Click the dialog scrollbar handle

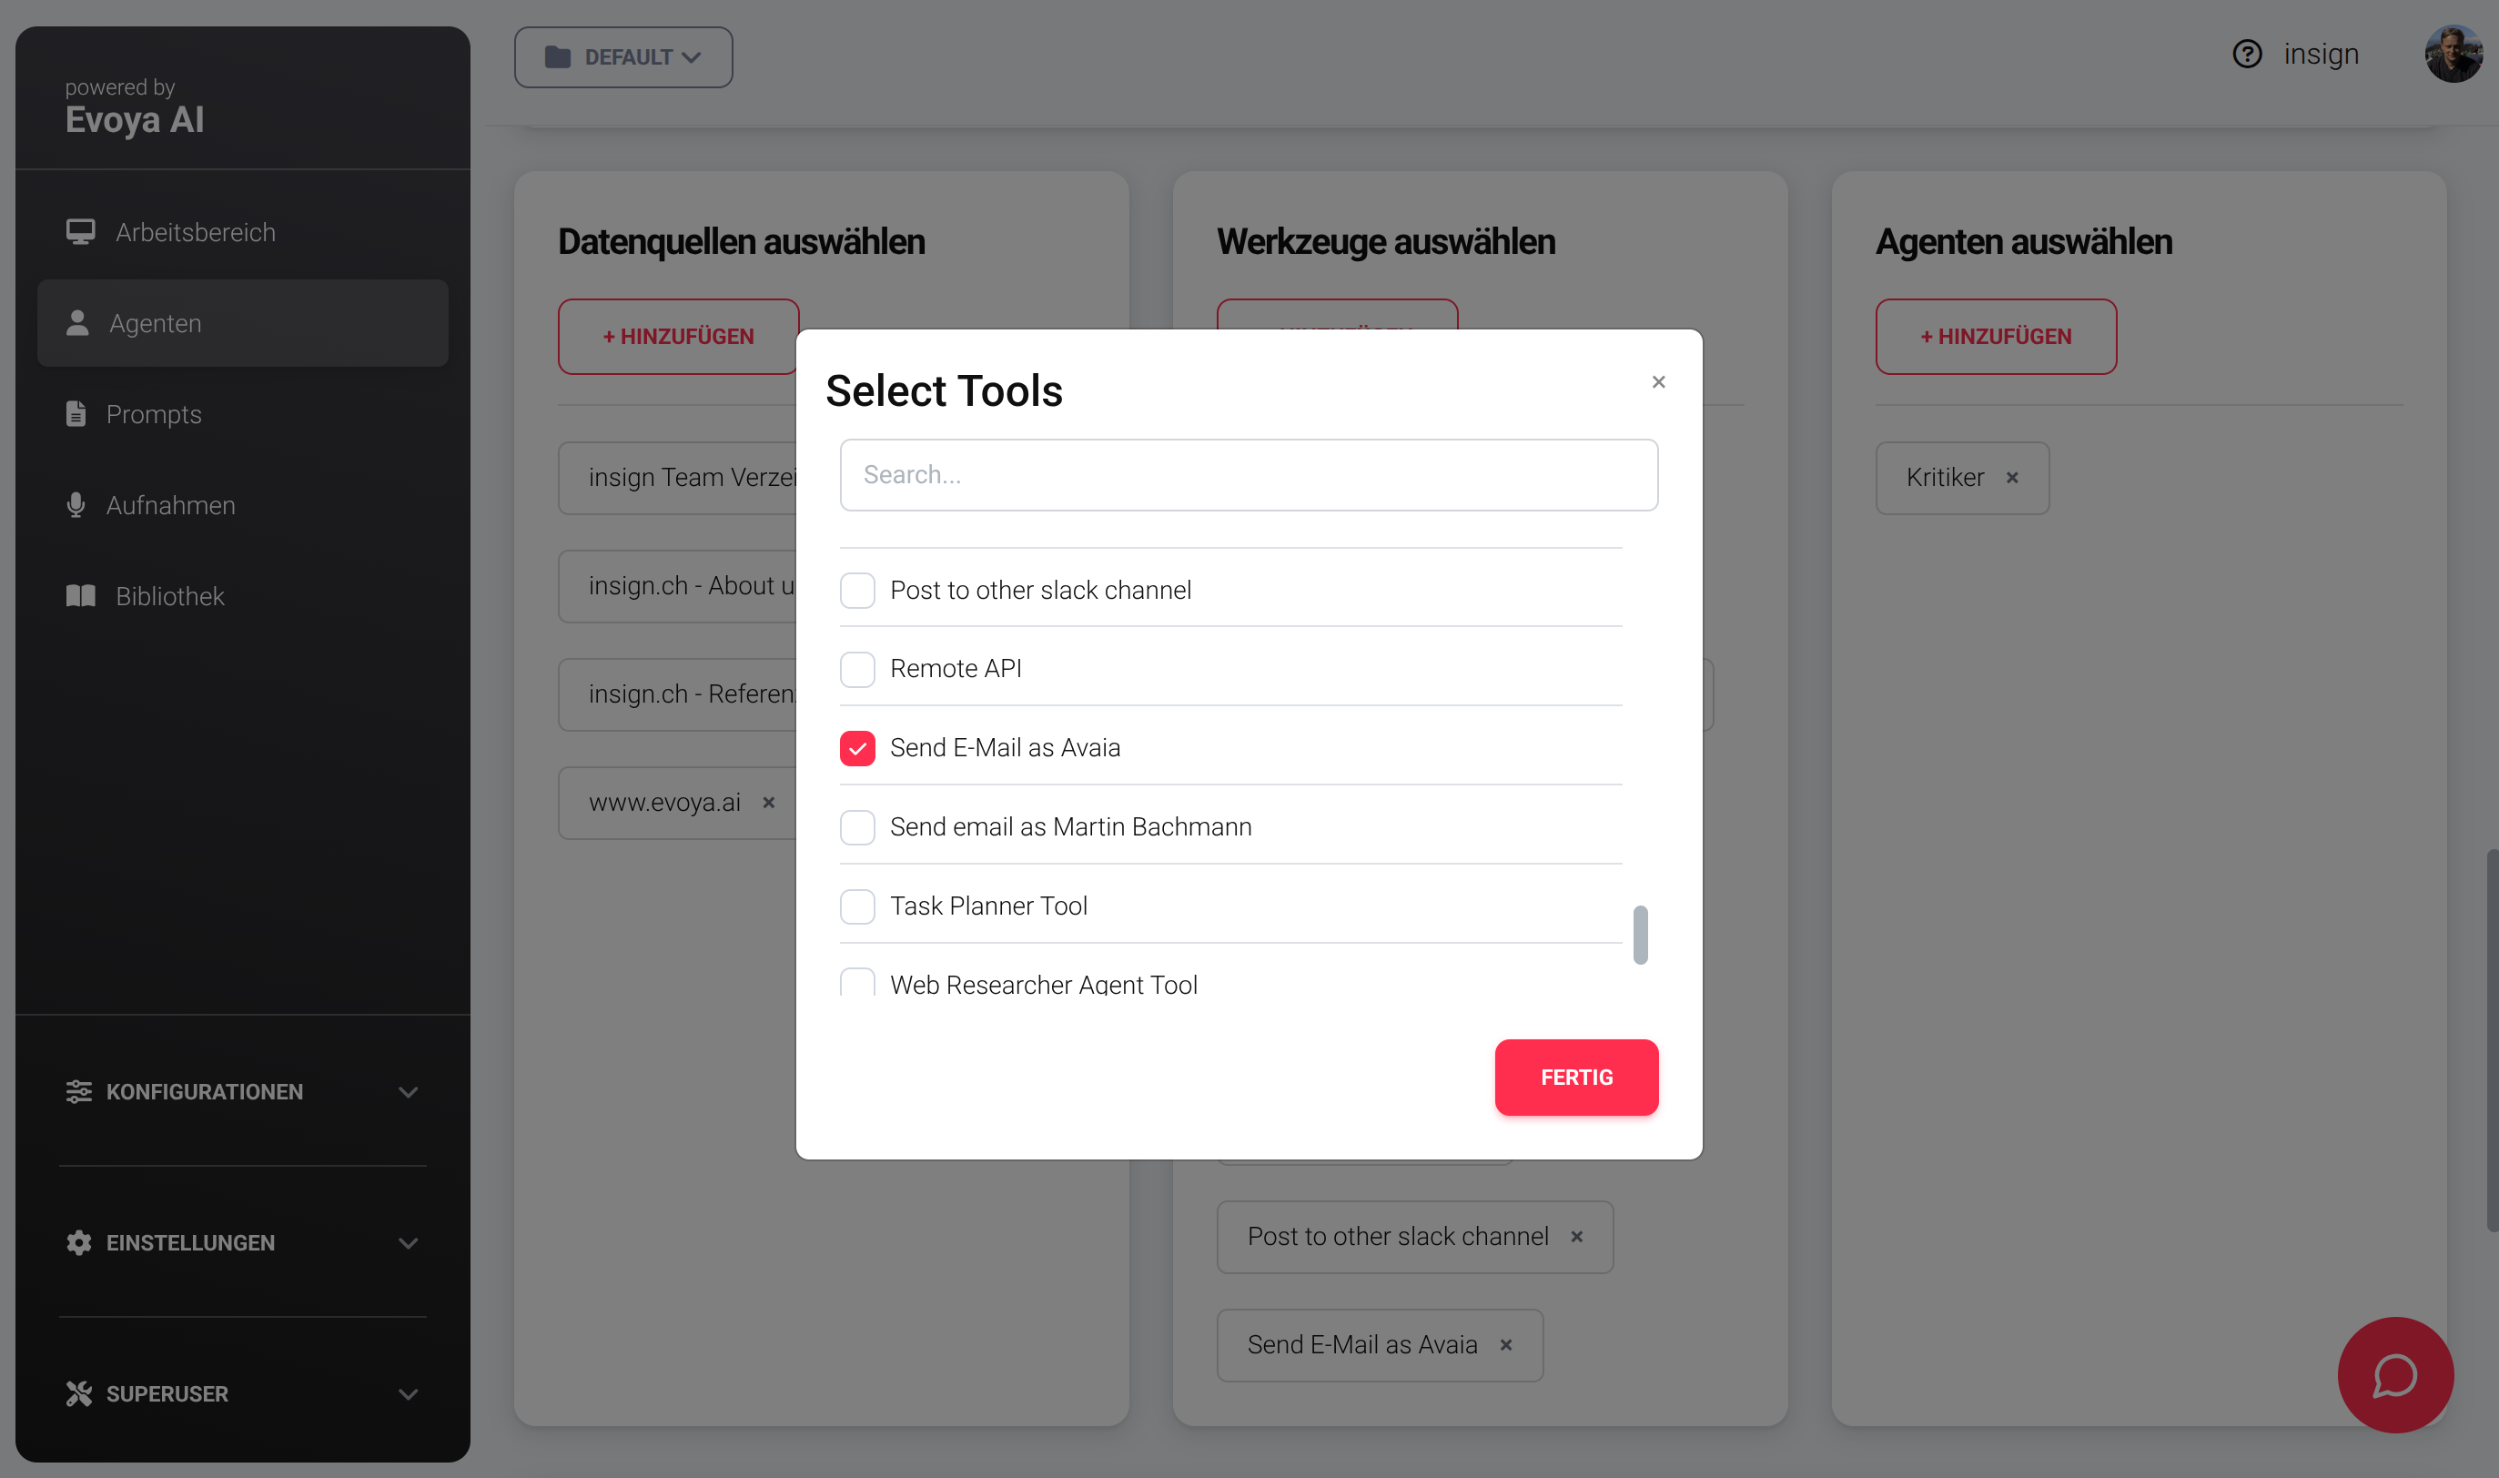[1641, 934]
